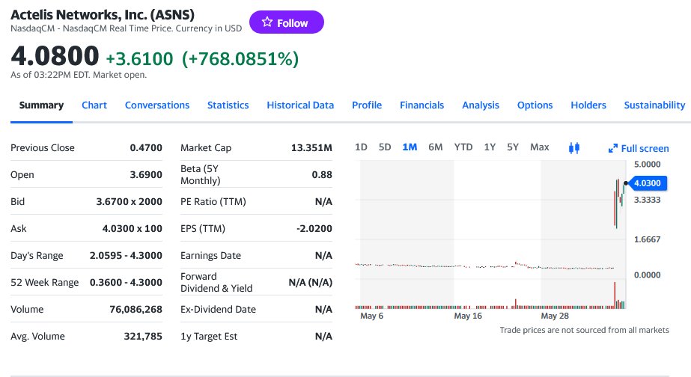The width and height of the screenshot is (691, 377).
Task: Open the Conversations tab
Action: click(x=157, y=105)
